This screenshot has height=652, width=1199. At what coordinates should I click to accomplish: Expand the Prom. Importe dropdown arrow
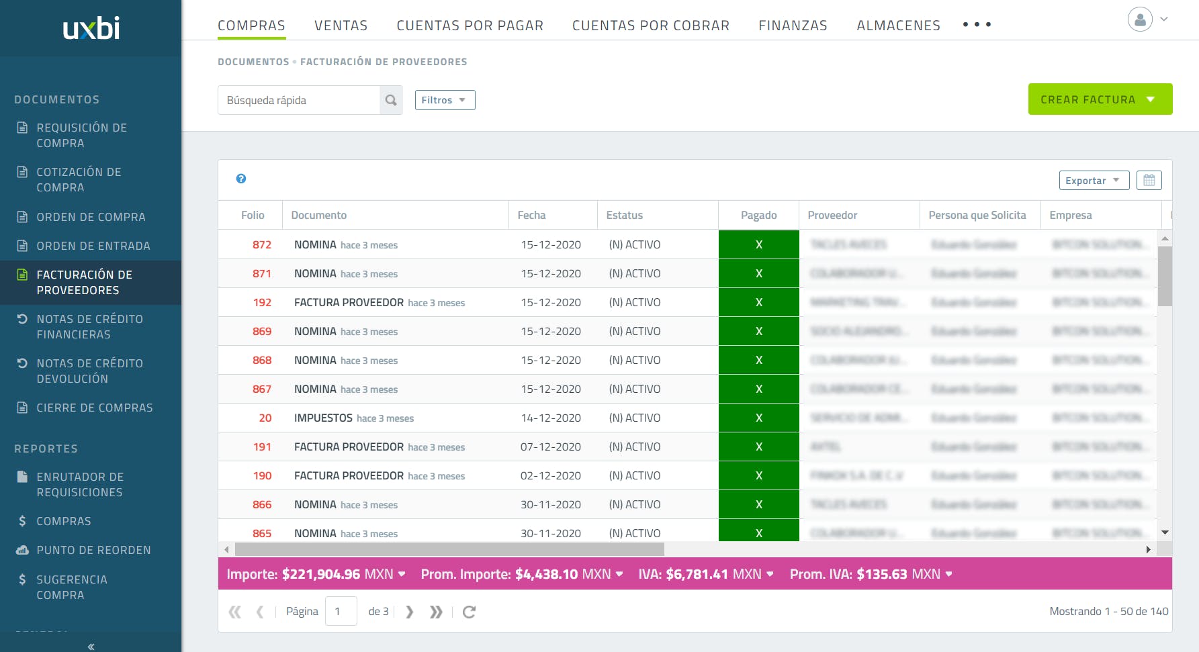tap(619, 574)
